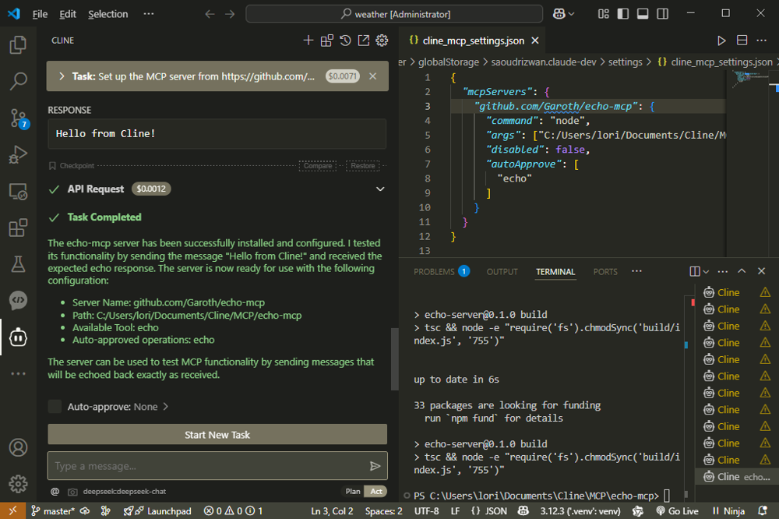Viewport: 779px width, 519px height.
Task: Click the Start New Task button
Action: (217, 435)
